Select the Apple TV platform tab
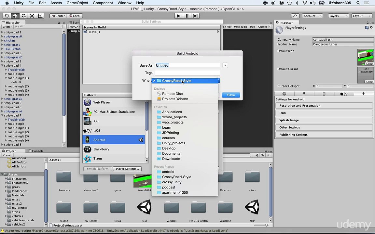The image size is (375, 234). (344, 94)
